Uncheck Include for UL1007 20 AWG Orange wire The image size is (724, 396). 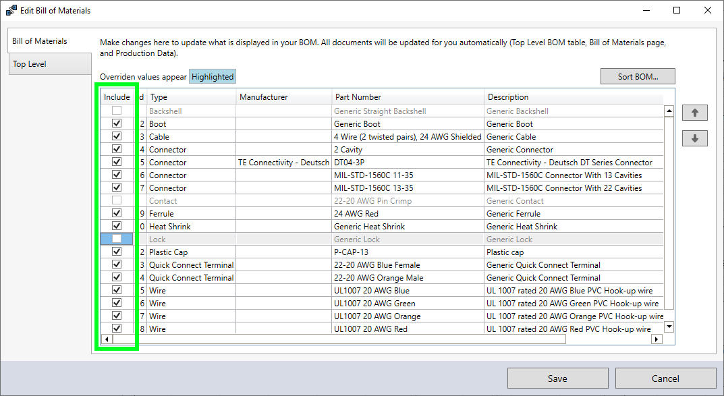pyautogui.click(x=117, y=316)
